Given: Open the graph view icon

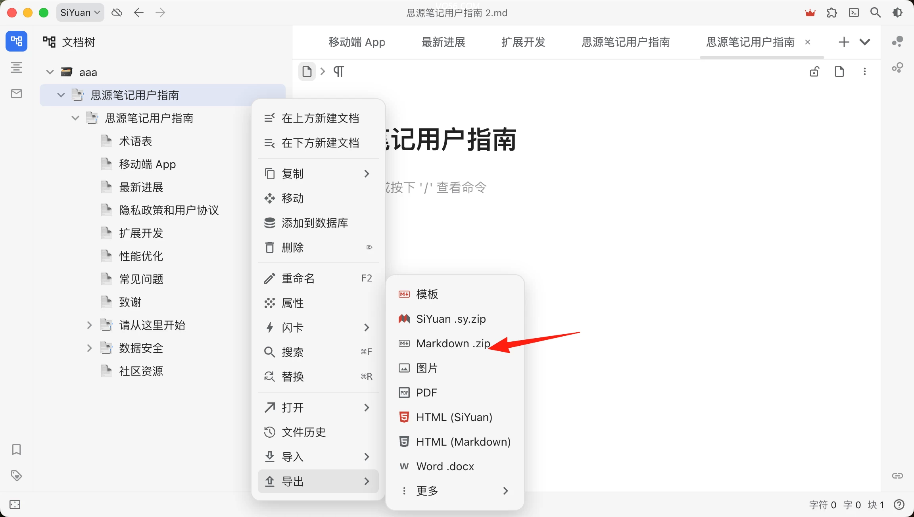Looking at the screenshot, I should click(897, 41).
